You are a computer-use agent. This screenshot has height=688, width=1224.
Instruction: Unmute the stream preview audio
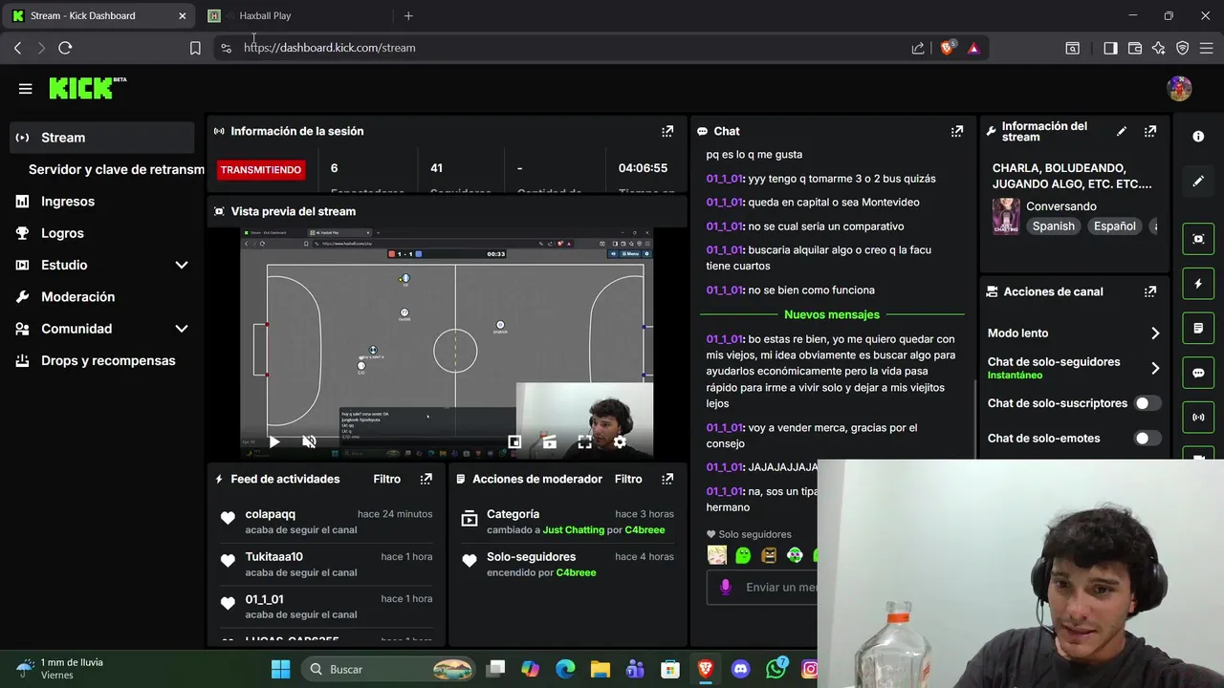tap(309, 441)
